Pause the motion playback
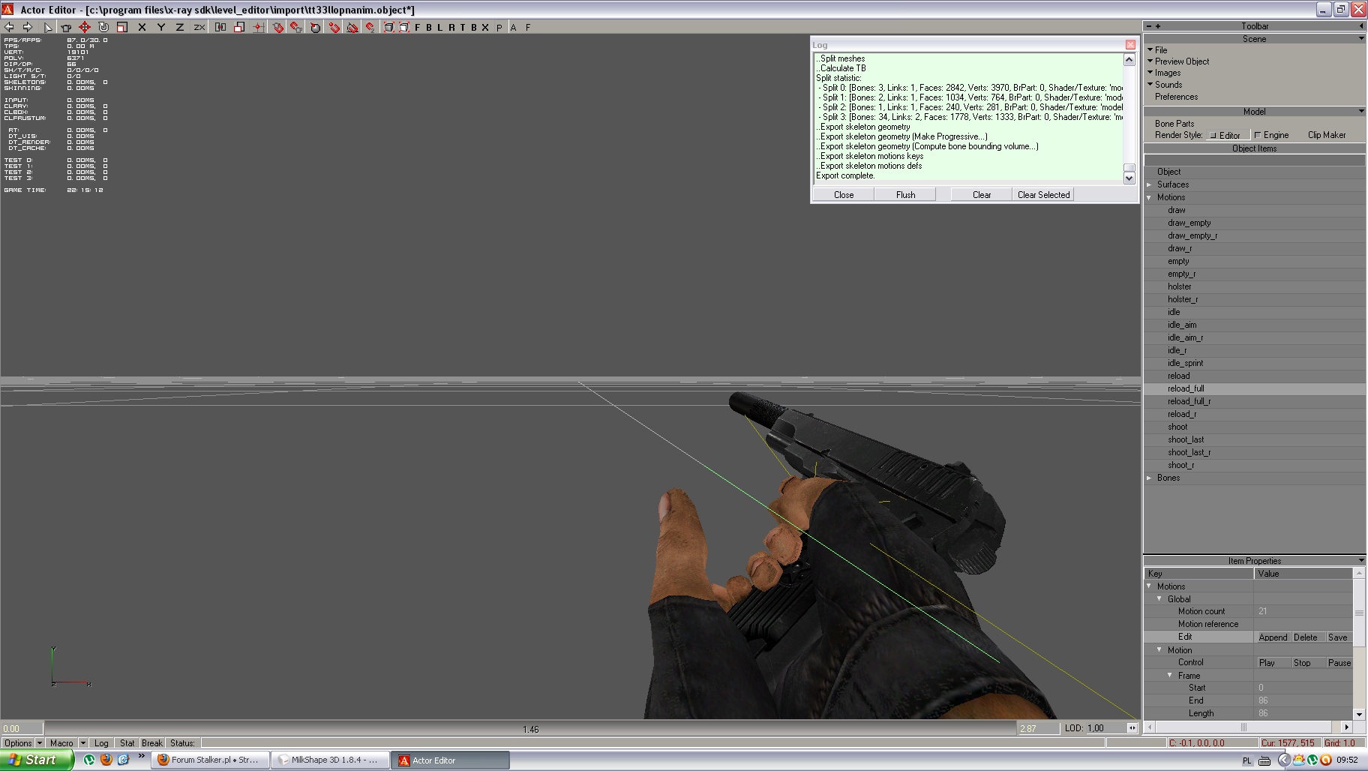Image resolution: width=1368 pixels, height=771 pixels. [1339, 663]
